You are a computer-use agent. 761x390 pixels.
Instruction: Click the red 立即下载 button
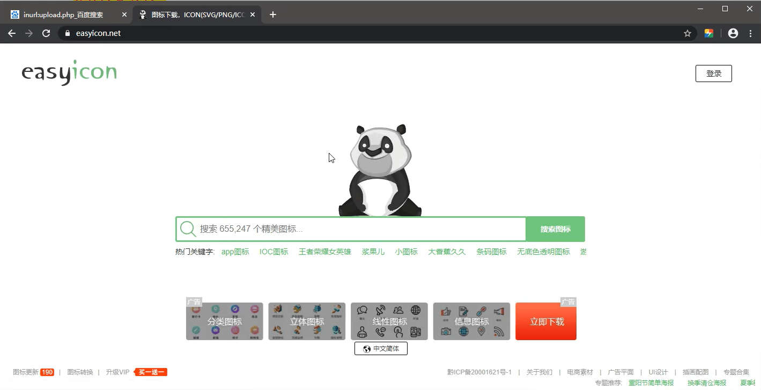click(546, 321)
